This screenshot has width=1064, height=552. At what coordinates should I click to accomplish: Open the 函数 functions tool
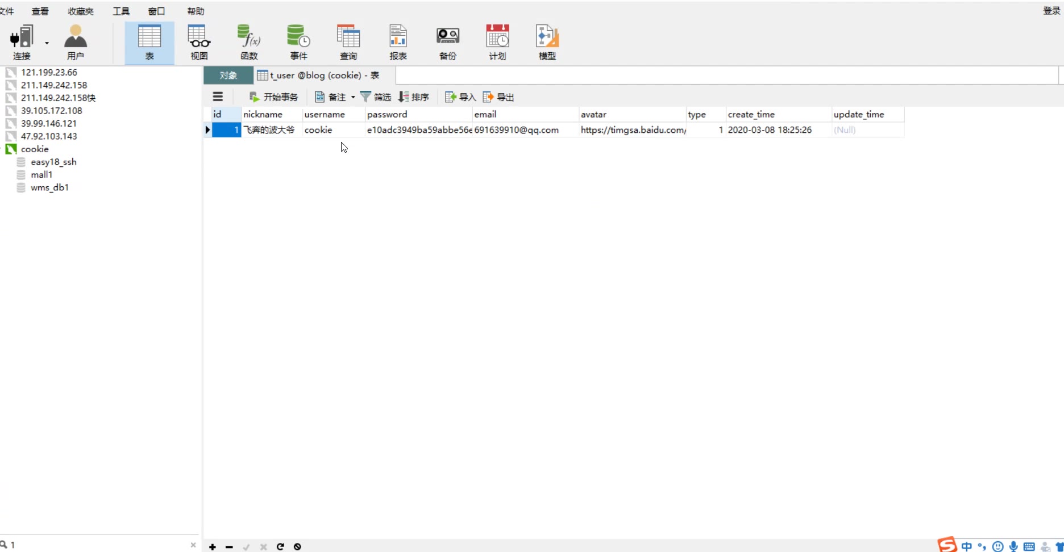coord(249,43)
